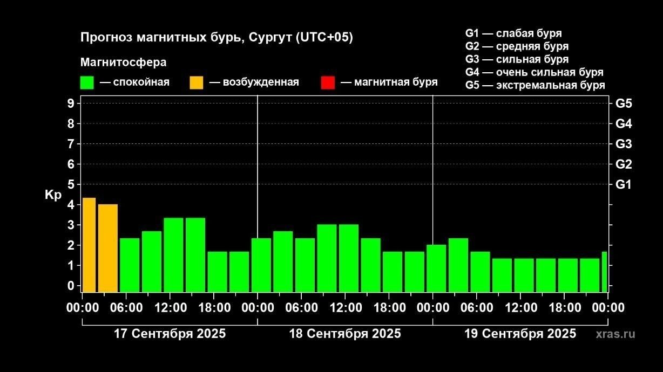This screenshot has width=663, height=372.
Task: Click the 'Kp' axis label on the left
Action: (53, 195)
